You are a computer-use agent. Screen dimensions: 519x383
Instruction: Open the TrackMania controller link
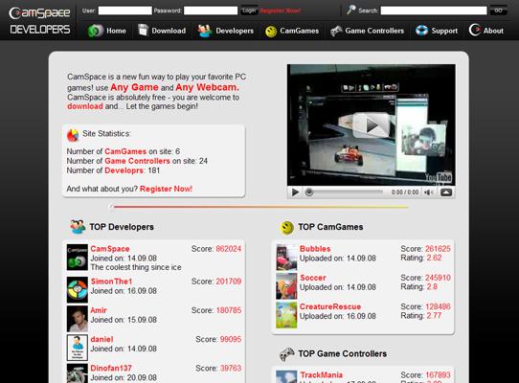click(x=321, y=374)
